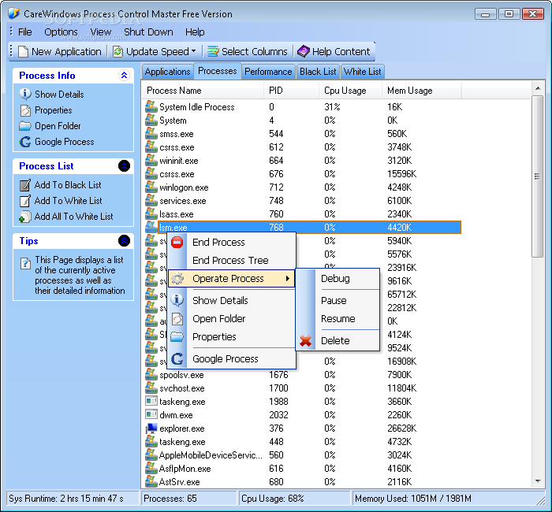Click the Google G icon in context menu
The image size is (552, 512).
pos(177,358)
